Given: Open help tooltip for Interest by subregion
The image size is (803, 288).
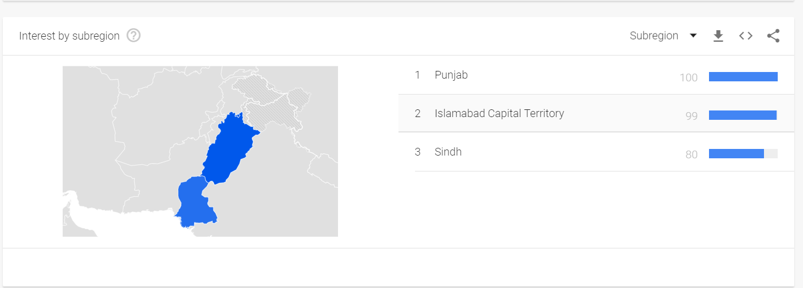Looking at the screenshot, I should (x=134, y=36).
